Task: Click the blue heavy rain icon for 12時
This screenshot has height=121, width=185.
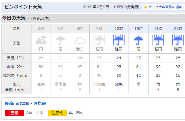Action: coord(119,40)
